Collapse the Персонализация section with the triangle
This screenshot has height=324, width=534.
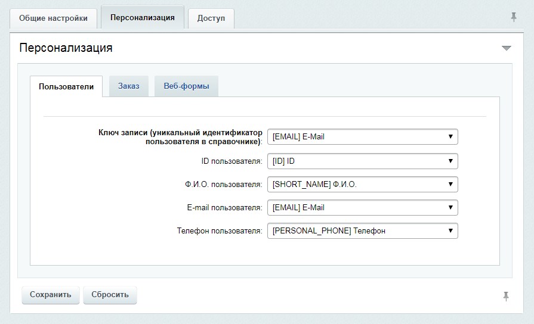tap(507, 48)
